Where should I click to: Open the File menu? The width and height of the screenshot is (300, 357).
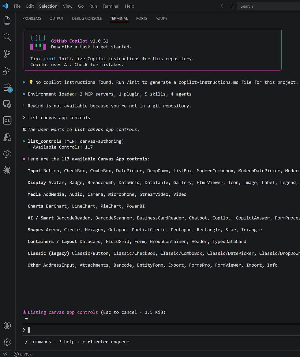point(17,6)
